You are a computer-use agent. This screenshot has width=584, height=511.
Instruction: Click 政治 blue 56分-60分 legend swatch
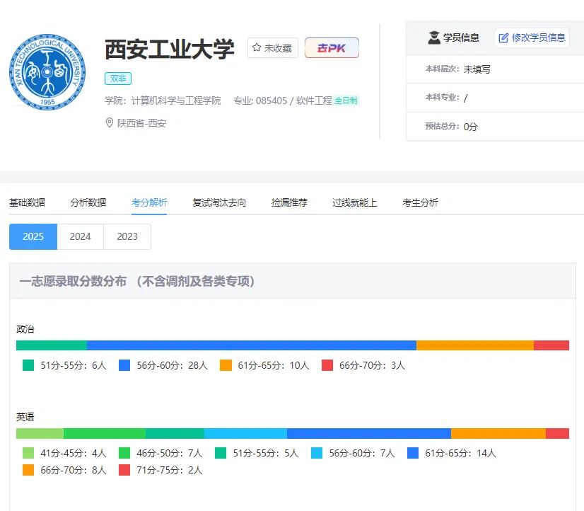(x=124, y=365)
